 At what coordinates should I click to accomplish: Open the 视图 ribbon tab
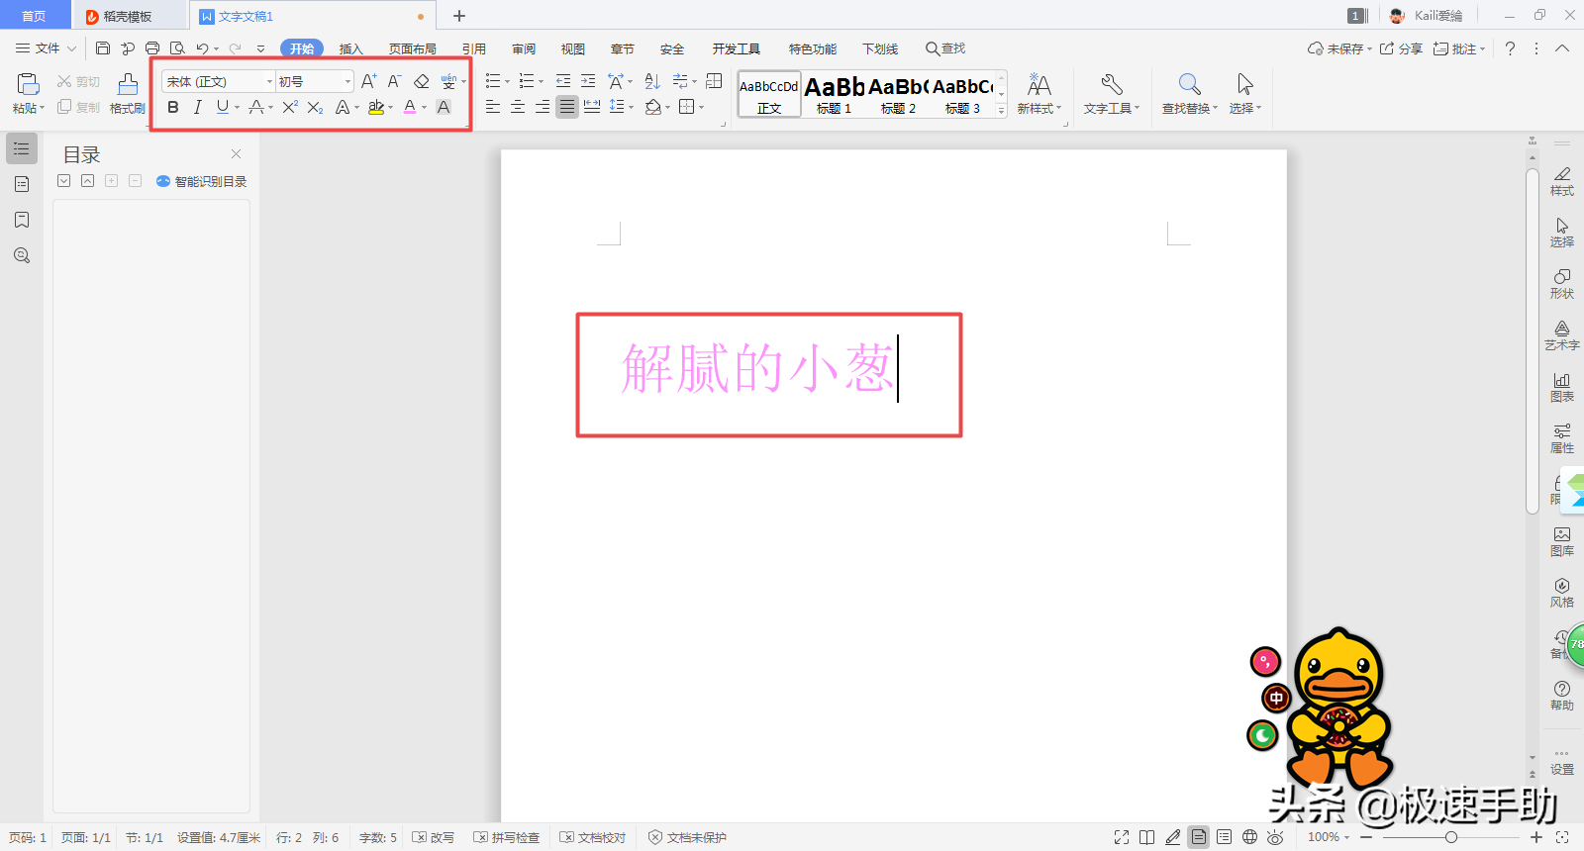(x=573, y=48)
